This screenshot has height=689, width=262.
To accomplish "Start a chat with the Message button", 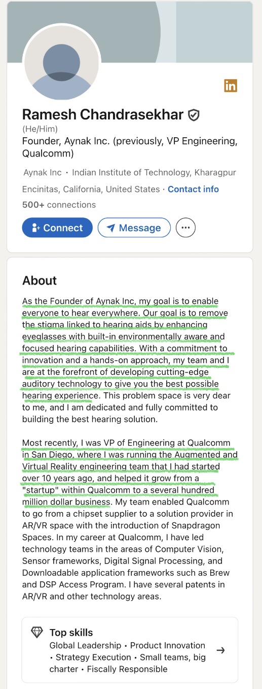I will coord(134,228).
